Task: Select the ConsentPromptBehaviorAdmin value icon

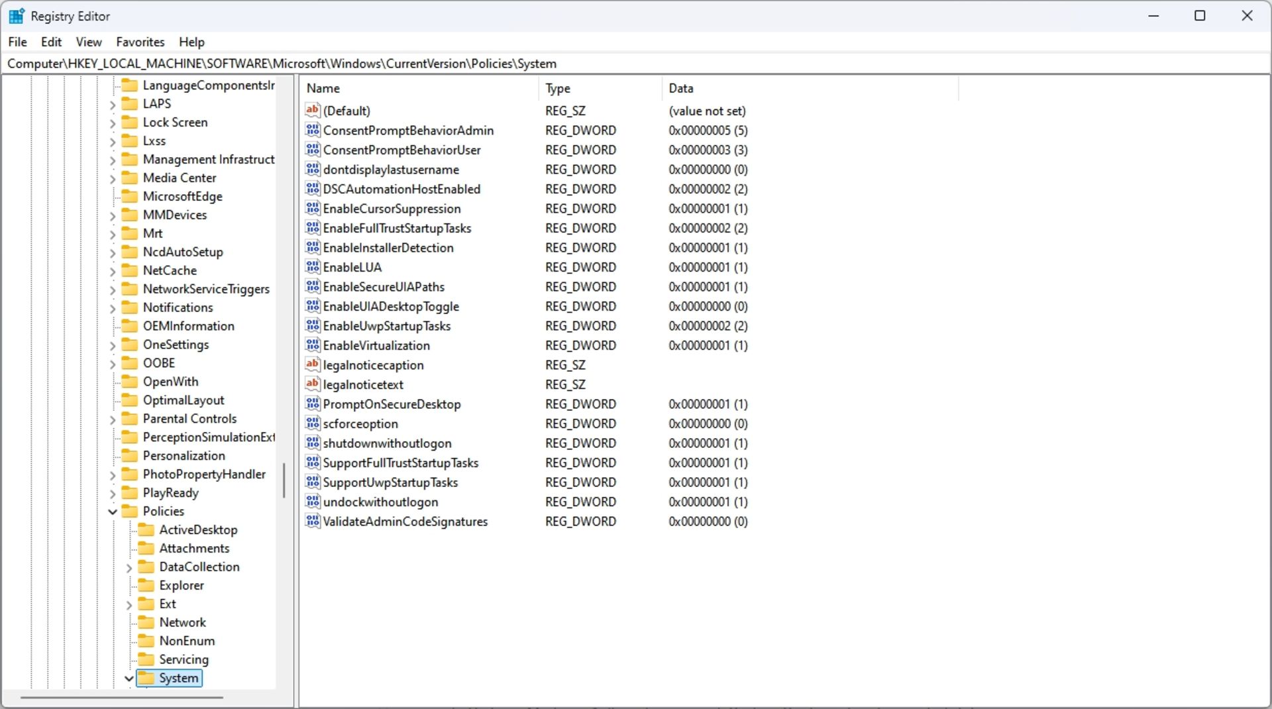Action: pyautogui.click(x=312, y=130)
